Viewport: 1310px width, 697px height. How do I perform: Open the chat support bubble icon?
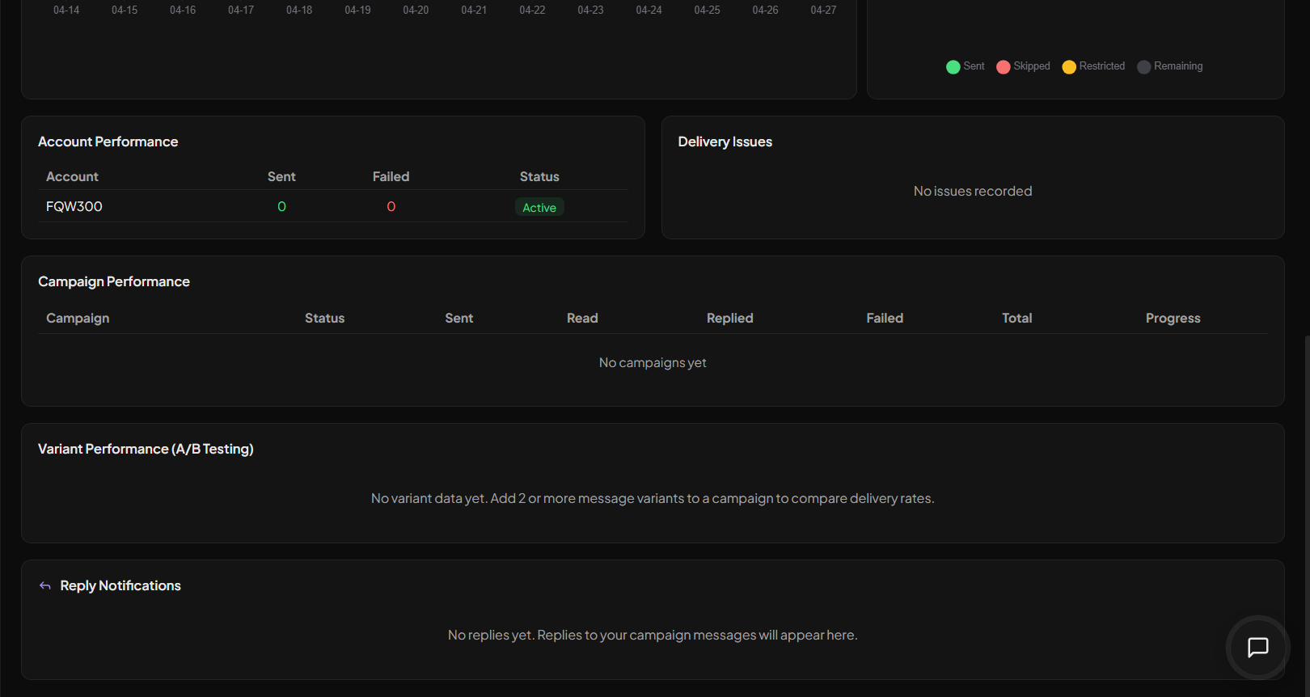[x=1257, y=648]
